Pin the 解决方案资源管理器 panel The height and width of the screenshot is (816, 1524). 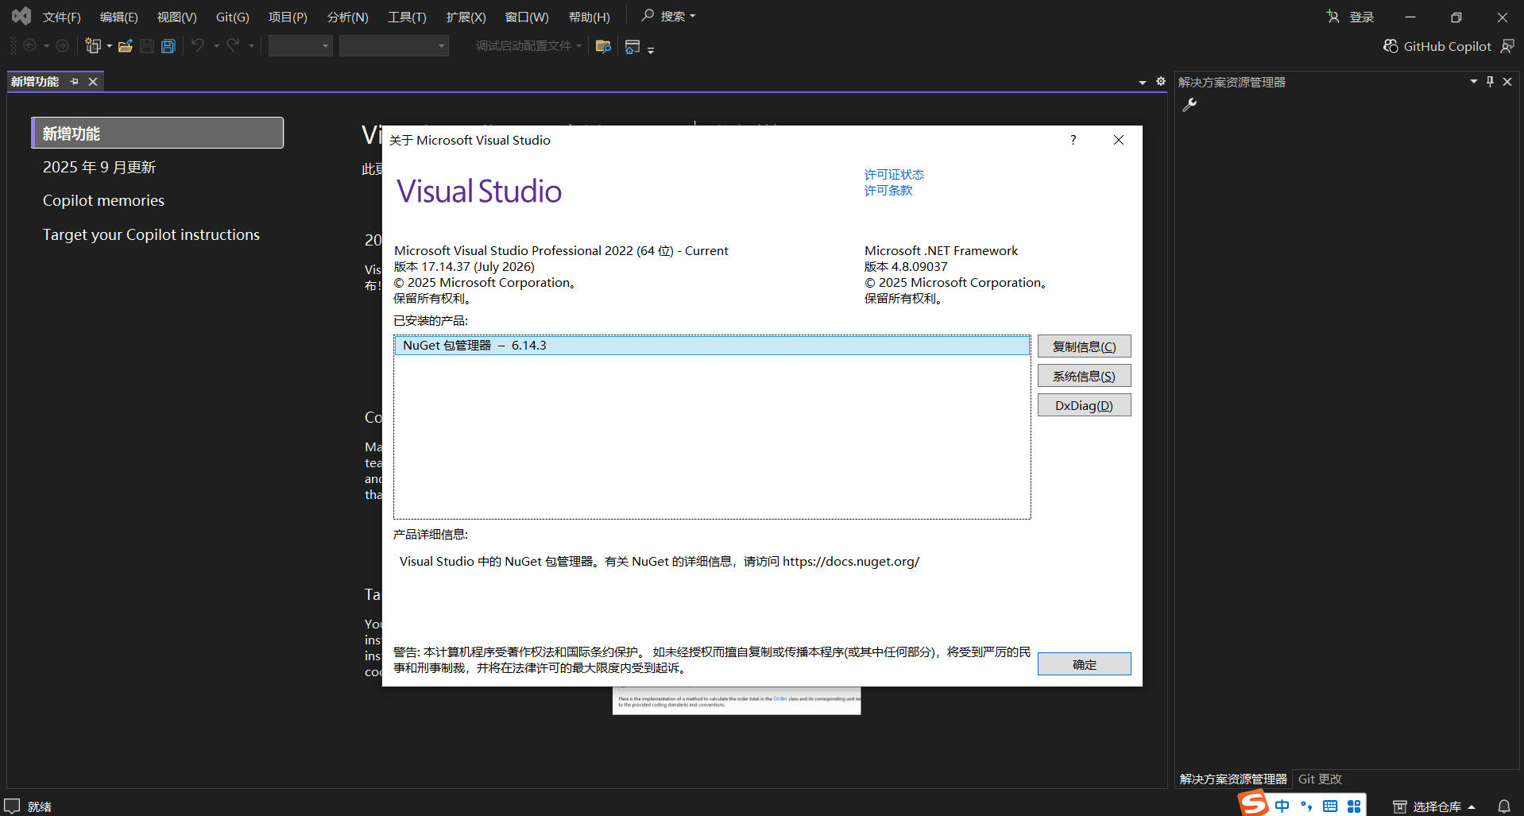tap(1490, 81)
